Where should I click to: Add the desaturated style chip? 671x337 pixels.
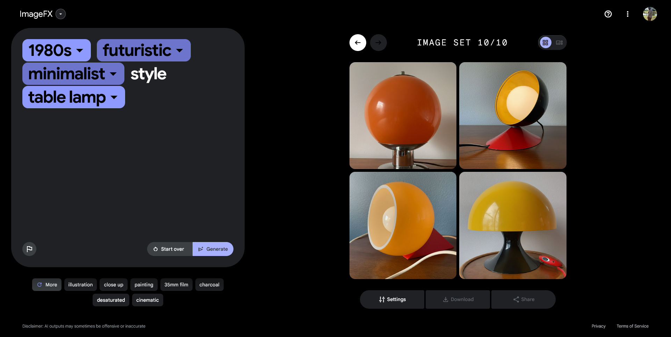point(111,300)
